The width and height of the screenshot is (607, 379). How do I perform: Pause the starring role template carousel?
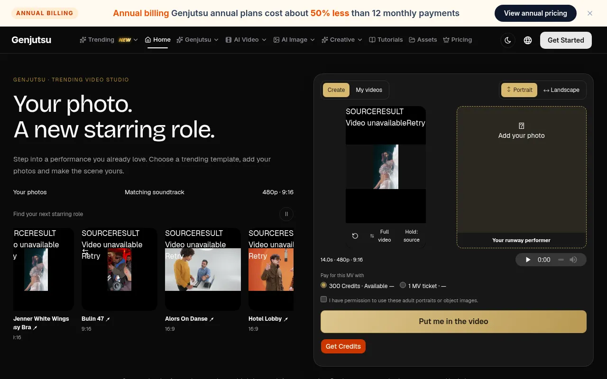(286, 214)
